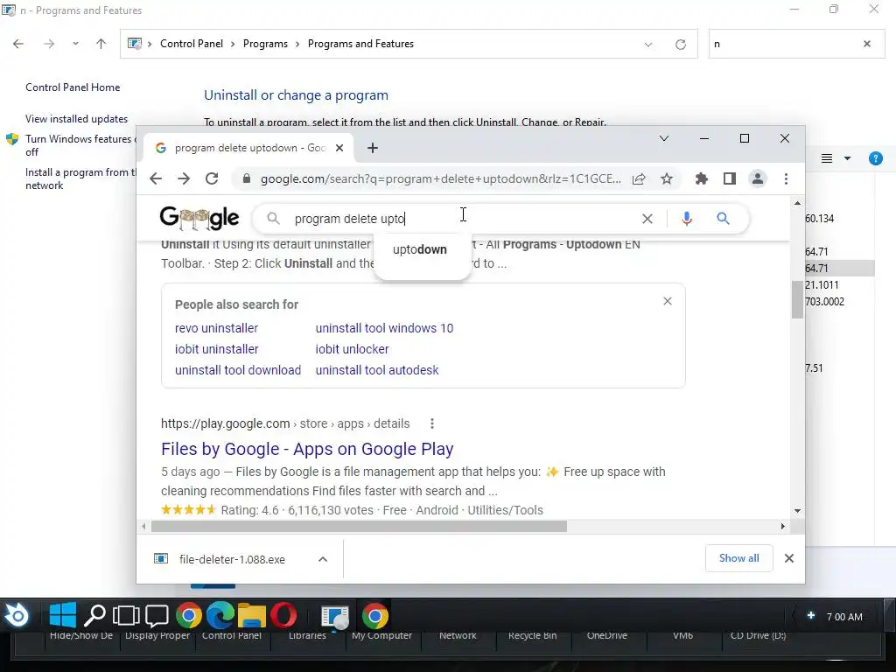Choose the 'uptodown' autocomplete suggestion

[420, 249]
